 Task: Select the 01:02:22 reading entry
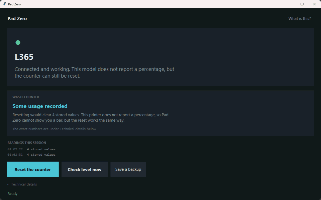pos(31,149)
